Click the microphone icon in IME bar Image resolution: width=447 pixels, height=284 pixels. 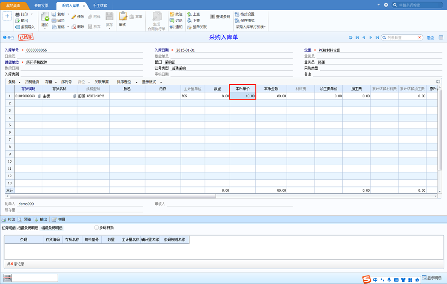pos(389,280)
